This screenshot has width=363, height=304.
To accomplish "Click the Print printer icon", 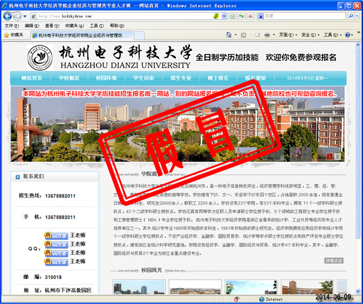I will 267,35.
